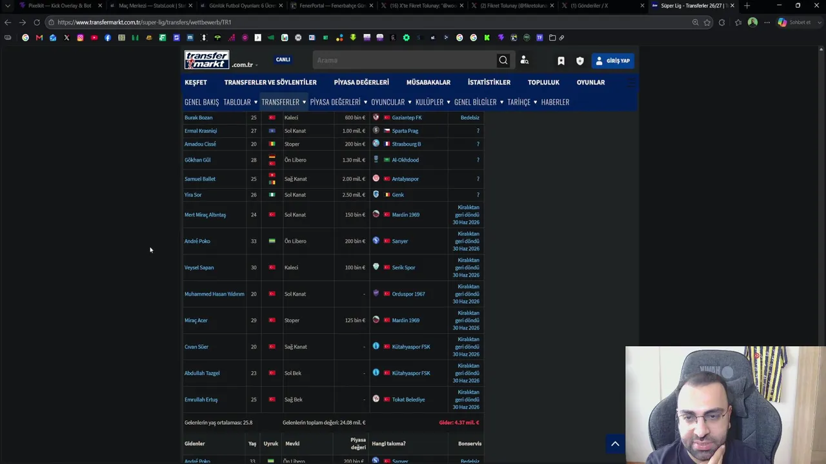The height and width of the screenshot is (464, 826).
Task: Go to GENEL BAKIŞ sub-navigation
Action: 201,102
